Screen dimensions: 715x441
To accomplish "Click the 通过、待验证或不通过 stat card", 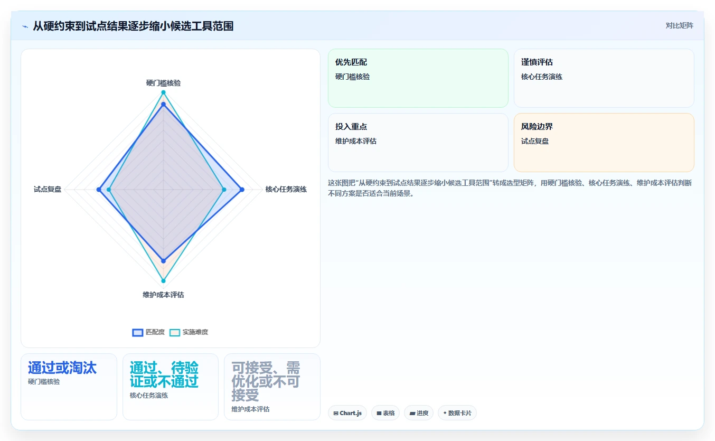I will click(x=171, y=387).
